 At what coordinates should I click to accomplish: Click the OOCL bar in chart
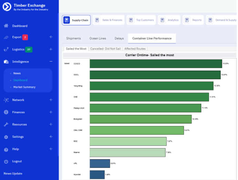(x=155, y=75)
